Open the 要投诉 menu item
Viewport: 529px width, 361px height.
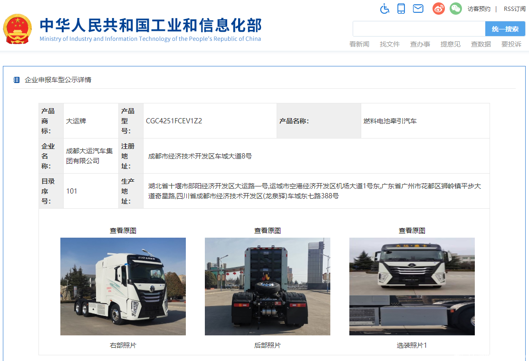pos(511,44)
